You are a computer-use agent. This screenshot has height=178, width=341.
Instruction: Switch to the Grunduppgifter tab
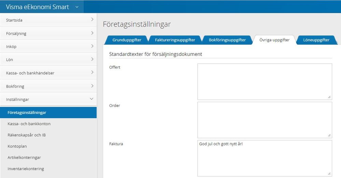(x=127, y=40)
